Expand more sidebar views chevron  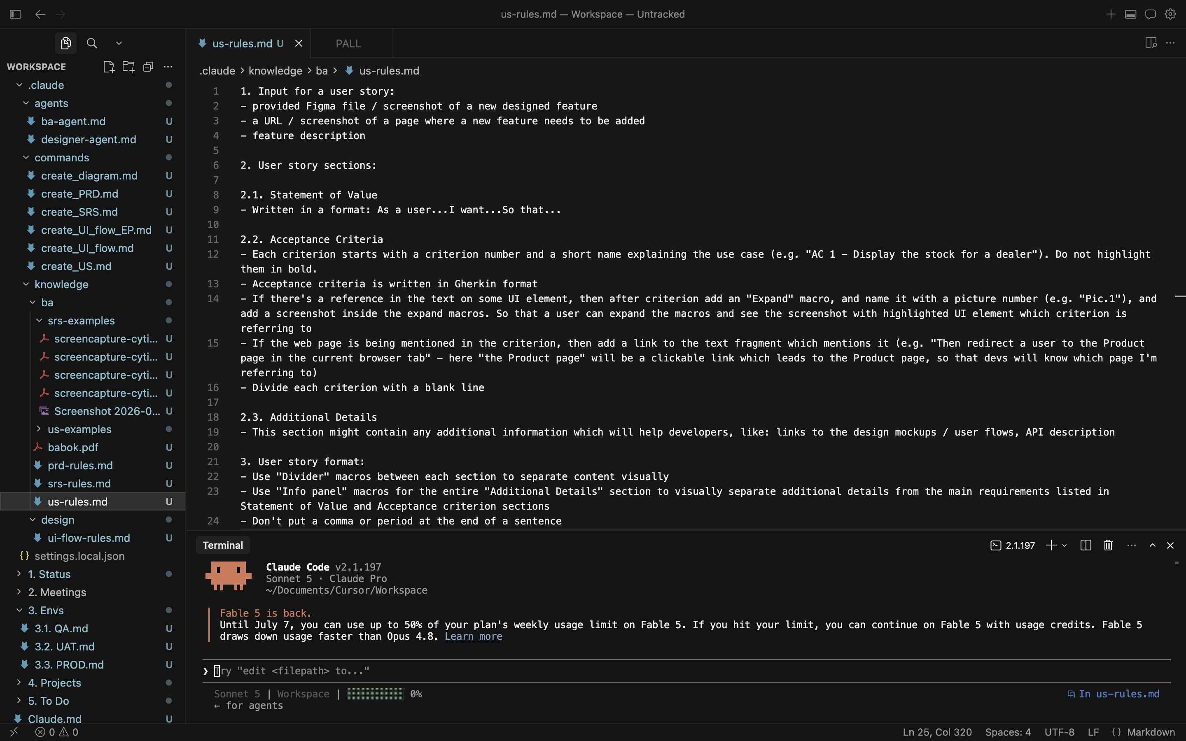tap(119, 43)
